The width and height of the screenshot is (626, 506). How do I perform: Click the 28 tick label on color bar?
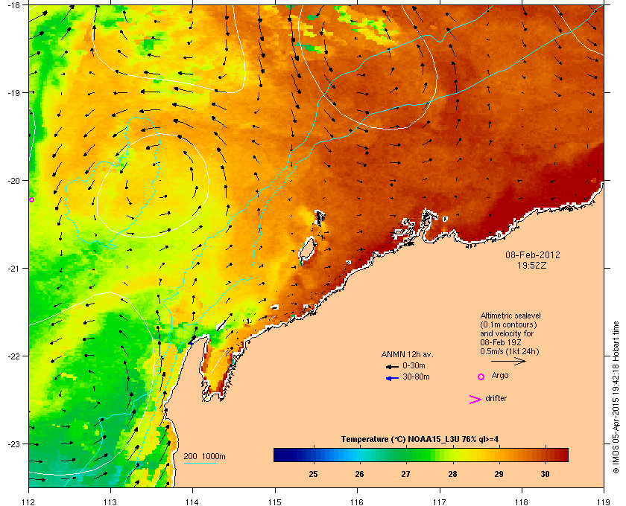tap(452, 474)
